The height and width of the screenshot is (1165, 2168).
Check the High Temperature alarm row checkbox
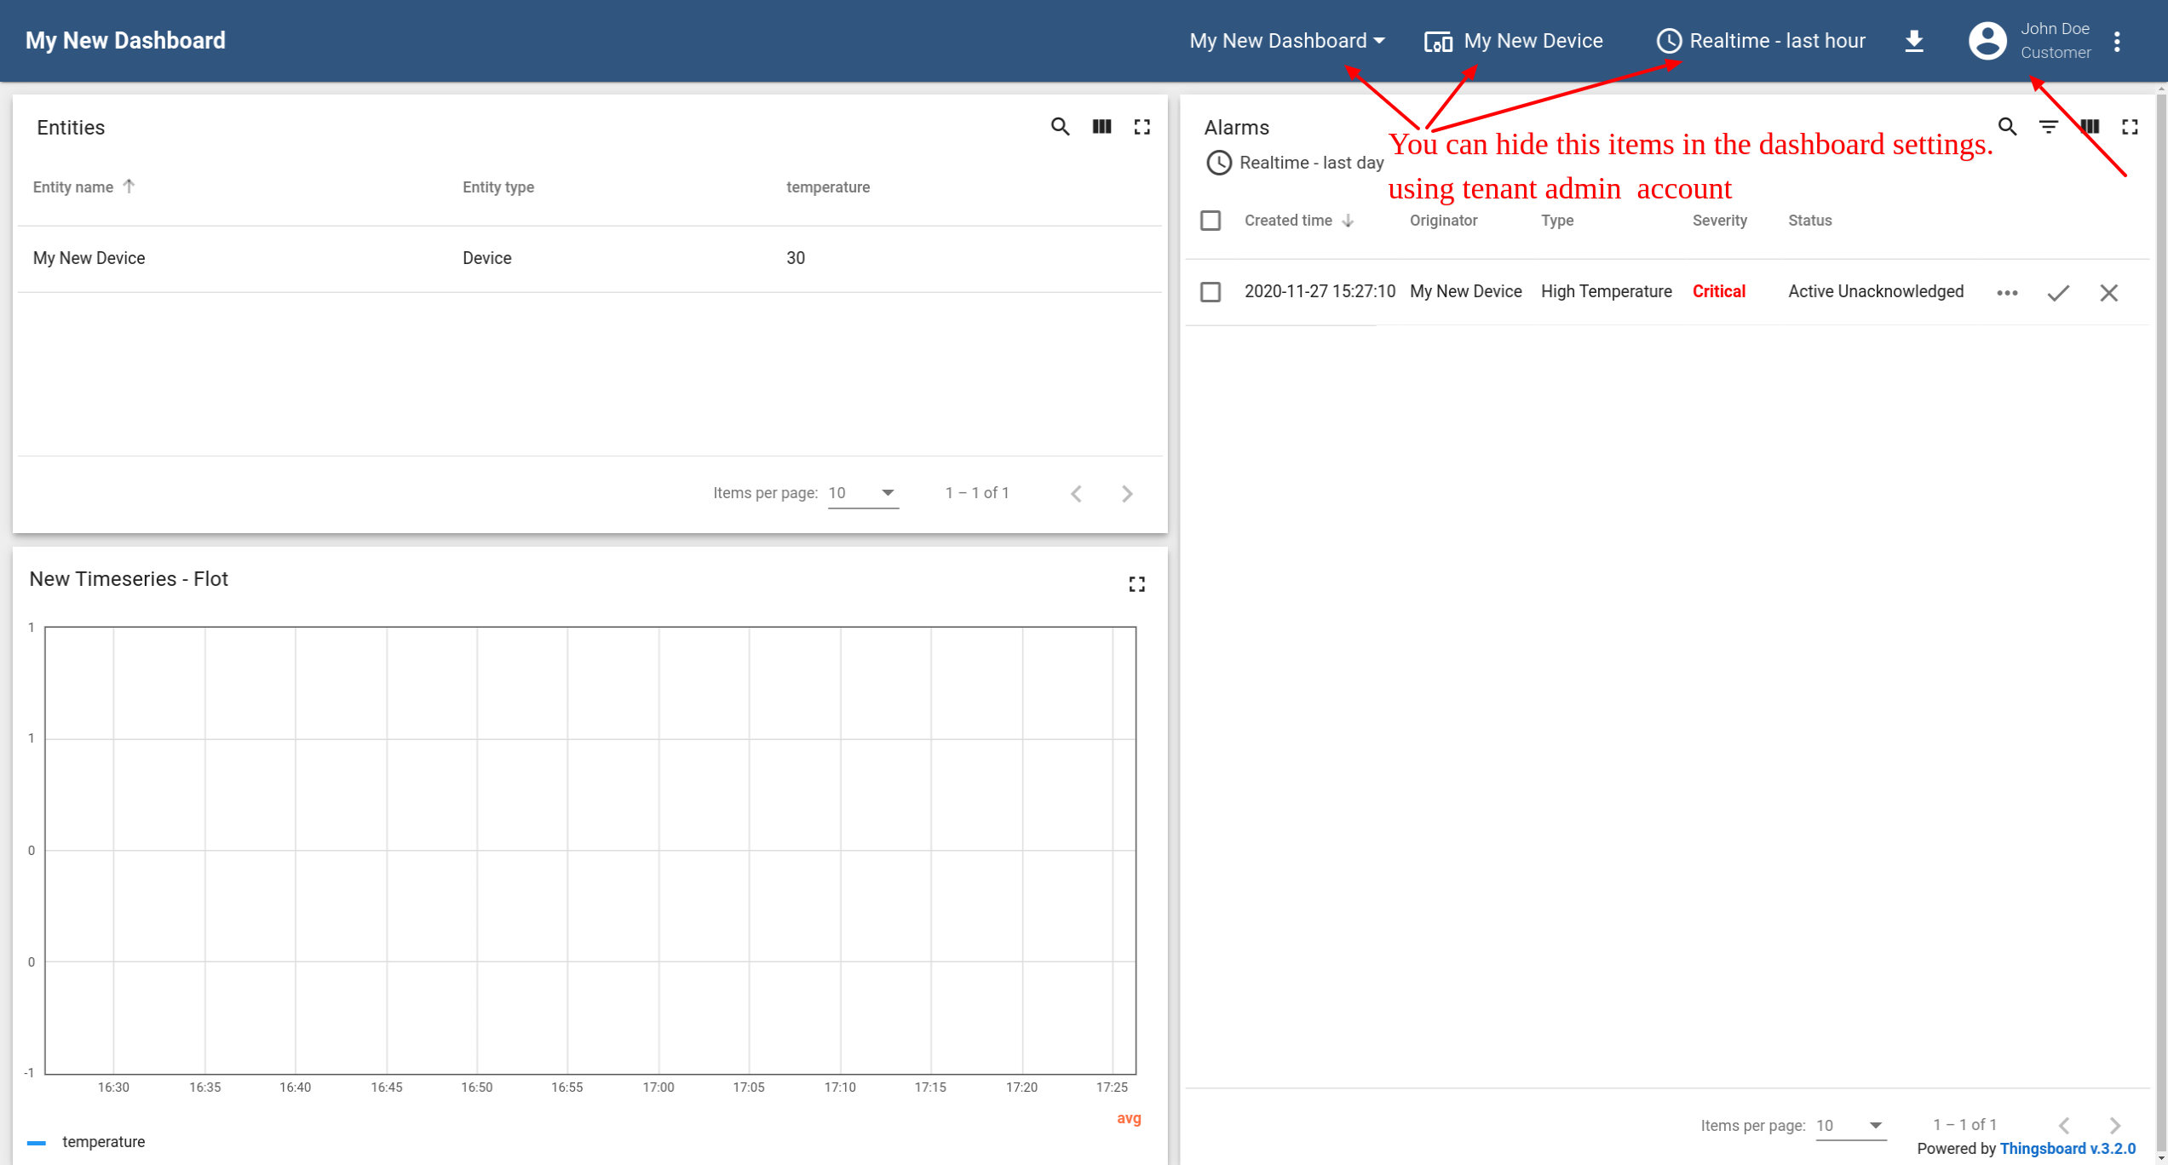pos(1210,293)
